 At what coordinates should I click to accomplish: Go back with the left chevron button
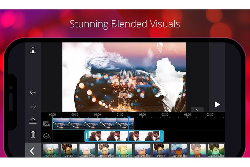pos(33,151)
